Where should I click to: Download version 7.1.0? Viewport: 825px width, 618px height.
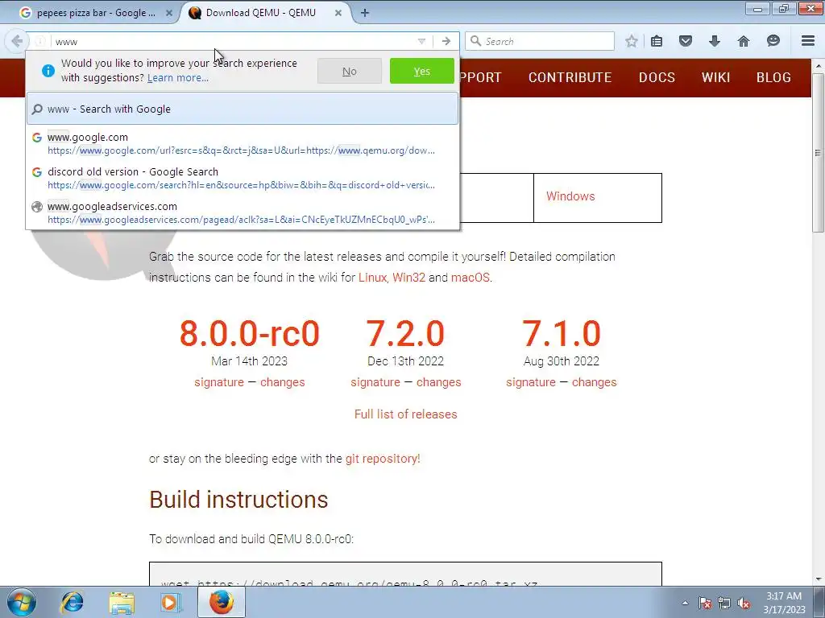click(562, 333)
